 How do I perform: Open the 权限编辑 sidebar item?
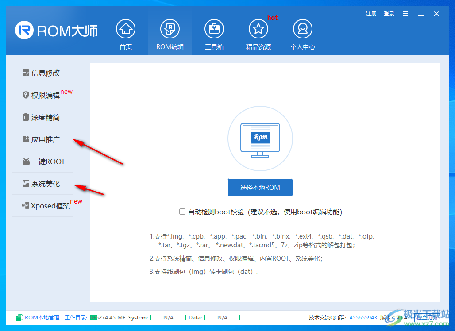[42, 95]
